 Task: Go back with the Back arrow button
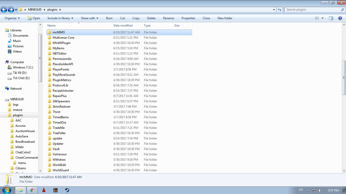(4, 10)
